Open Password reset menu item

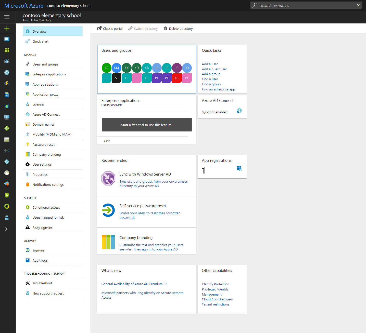[53, 144]
